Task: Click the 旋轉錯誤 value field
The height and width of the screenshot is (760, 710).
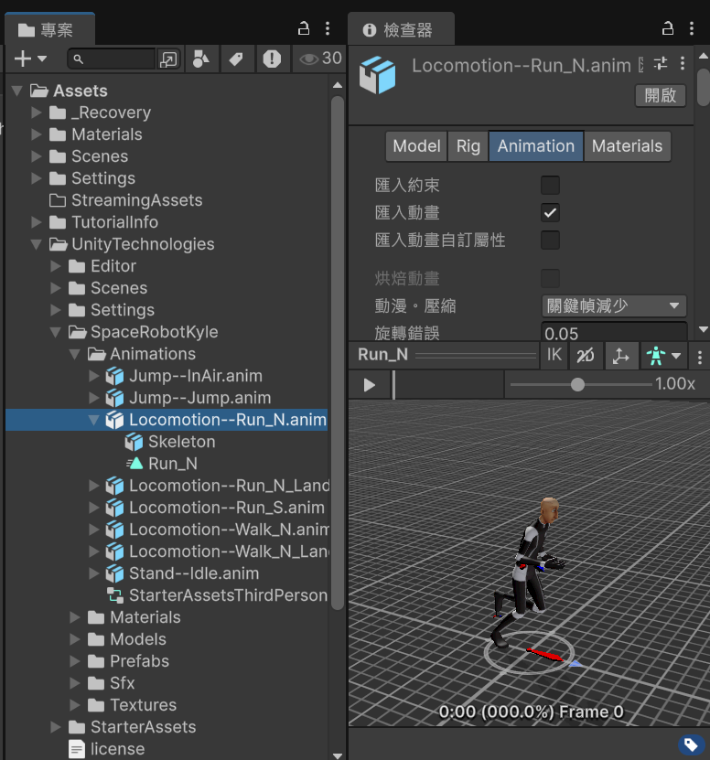Action: [x=614, y=333]
